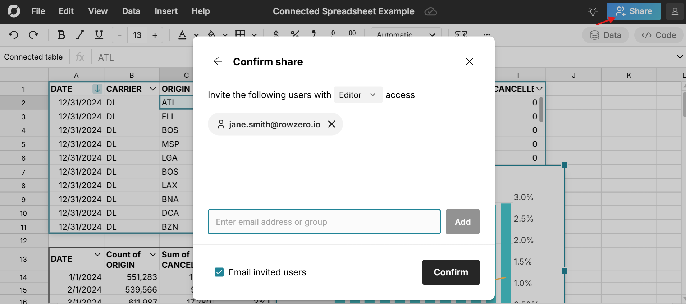Remove jane.smith@rowzero.io from invite list
The height and width of the screenshot is (304, 686).
pos(331,124)
